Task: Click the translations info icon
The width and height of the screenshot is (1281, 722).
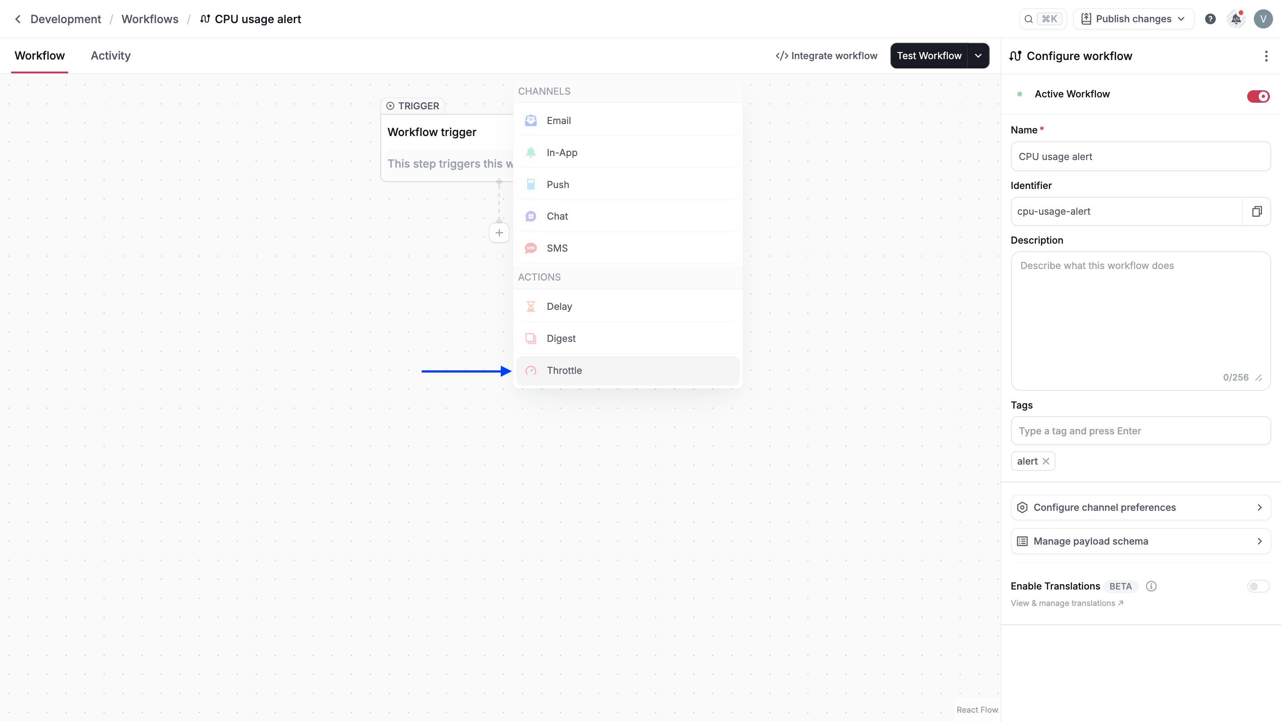Action: click(1151, 586)
